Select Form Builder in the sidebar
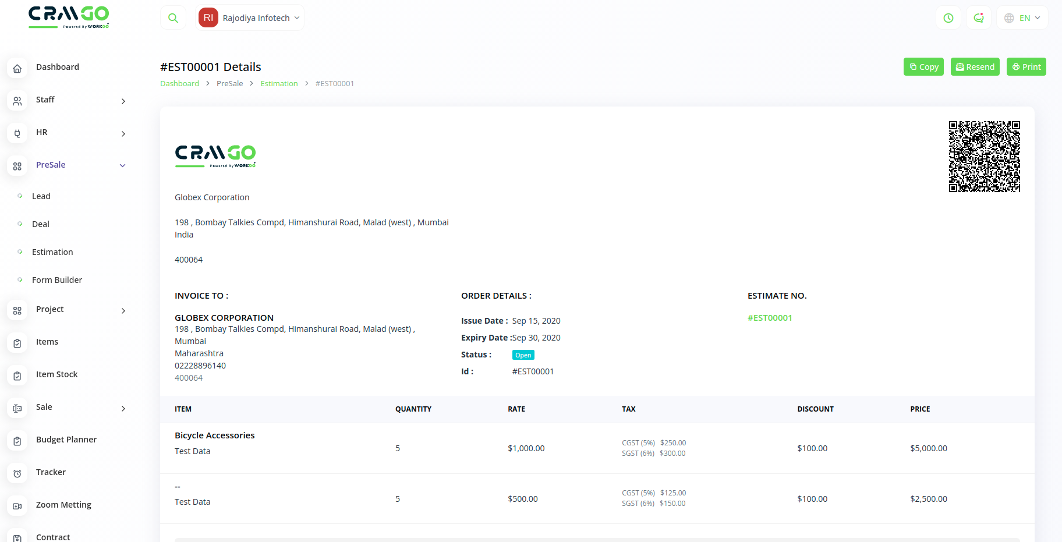Screen dimensions: 1062x542 [57, 280]
